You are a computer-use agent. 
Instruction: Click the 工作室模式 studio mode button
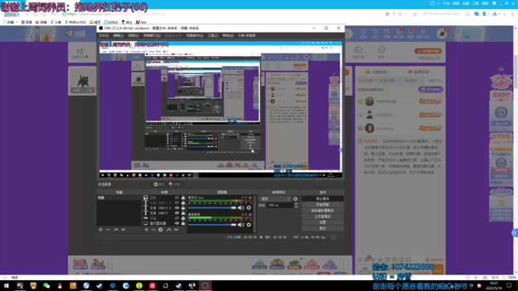click(x=322, y=217)
